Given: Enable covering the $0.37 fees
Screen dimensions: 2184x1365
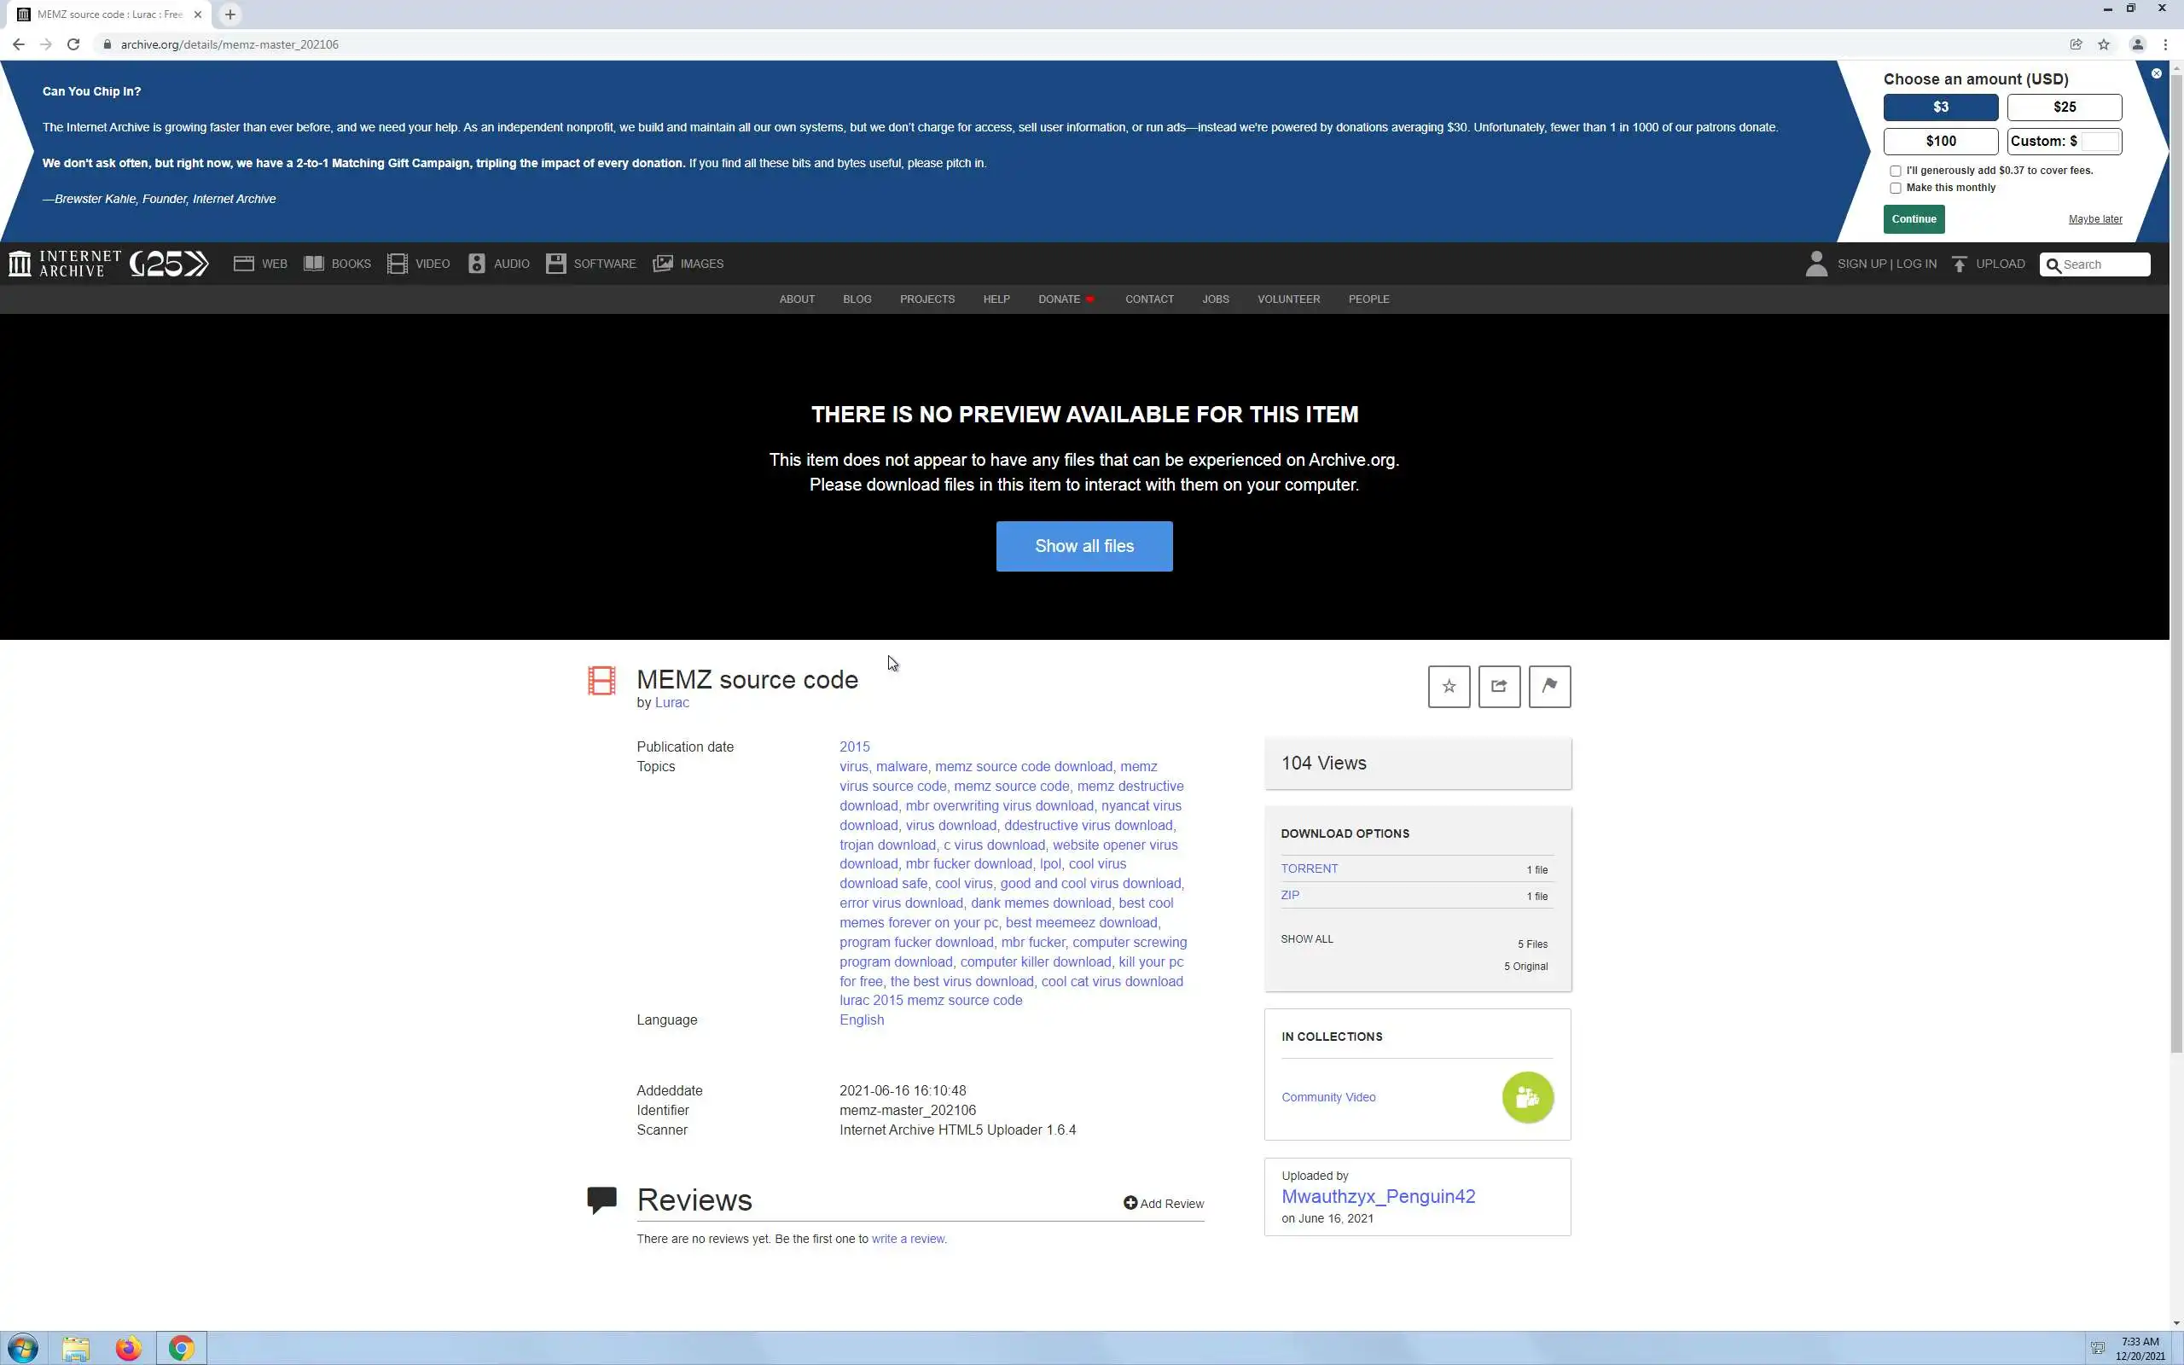Looking at the screenshot, I should tap(1895, 171).
